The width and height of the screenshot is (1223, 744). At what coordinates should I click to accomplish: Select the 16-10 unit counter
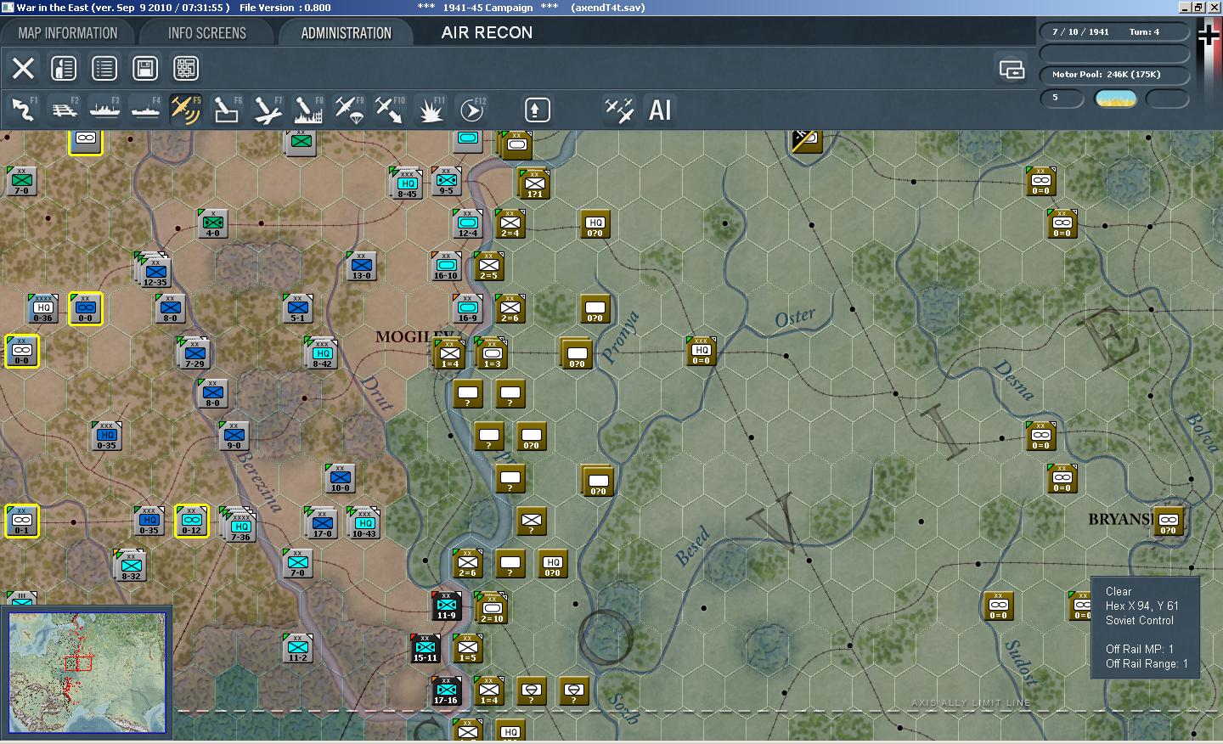[x=447, y=267]
